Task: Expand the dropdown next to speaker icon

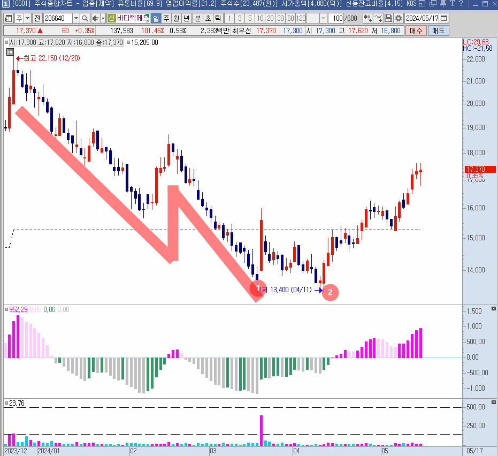Action: [103, 18]
